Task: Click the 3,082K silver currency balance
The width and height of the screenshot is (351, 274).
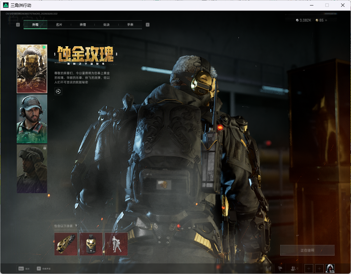Action: 303,20
